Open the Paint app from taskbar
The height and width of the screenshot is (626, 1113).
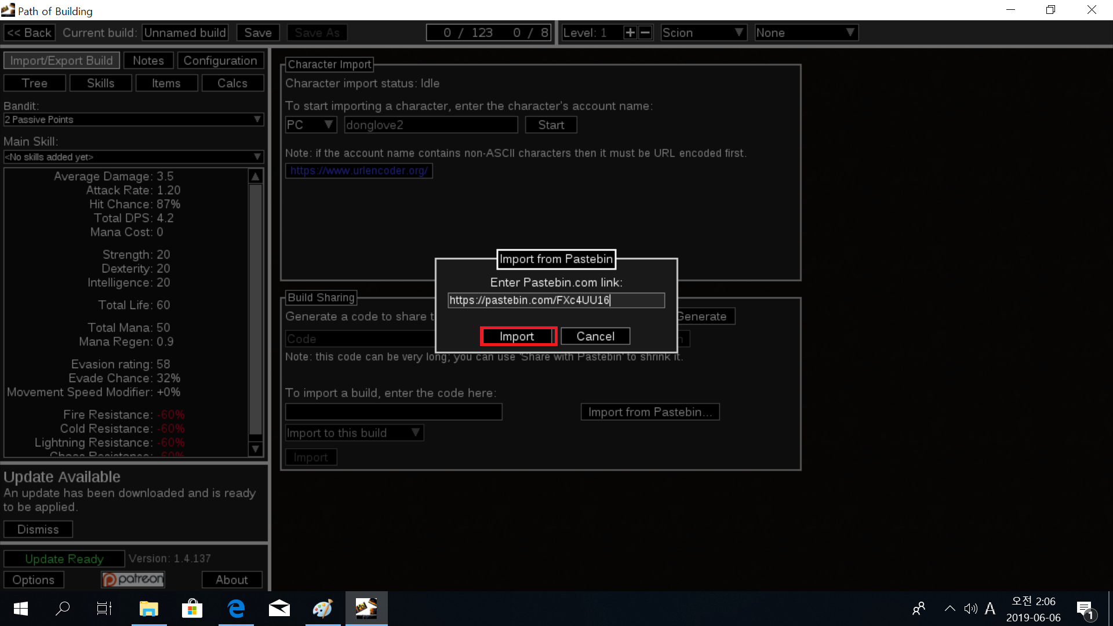tap(323, 609)
